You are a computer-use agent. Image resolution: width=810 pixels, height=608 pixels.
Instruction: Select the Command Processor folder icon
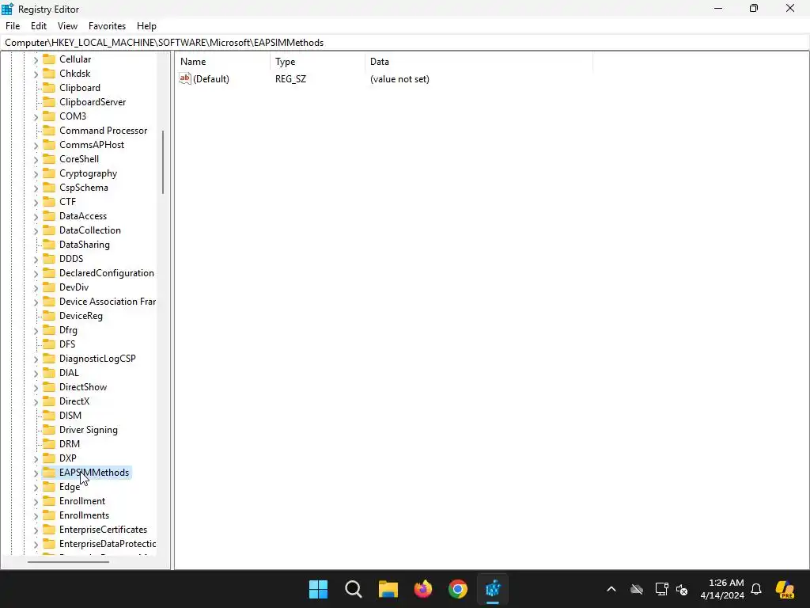pos(49,131)
